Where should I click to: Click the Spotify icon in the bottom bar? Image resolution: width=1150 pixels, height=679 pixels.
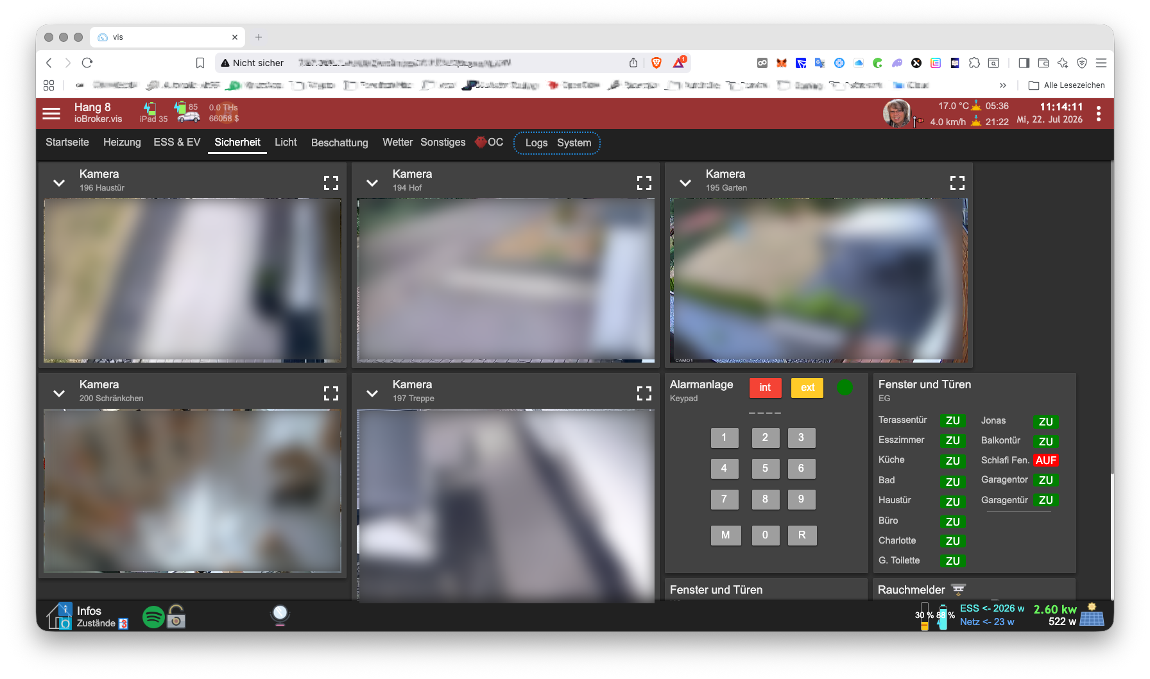click(153, 617)
